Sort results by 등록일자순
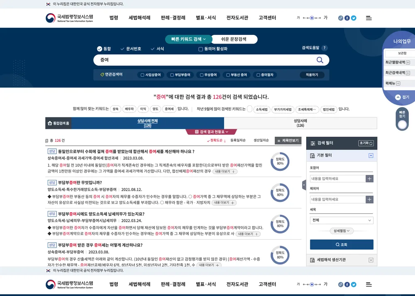 tap(238, 141)
